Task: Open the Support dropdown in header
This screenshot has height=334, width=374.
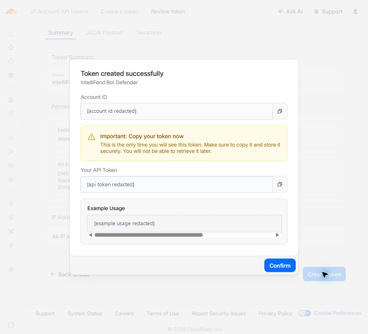Action: (x=328, y=12)
